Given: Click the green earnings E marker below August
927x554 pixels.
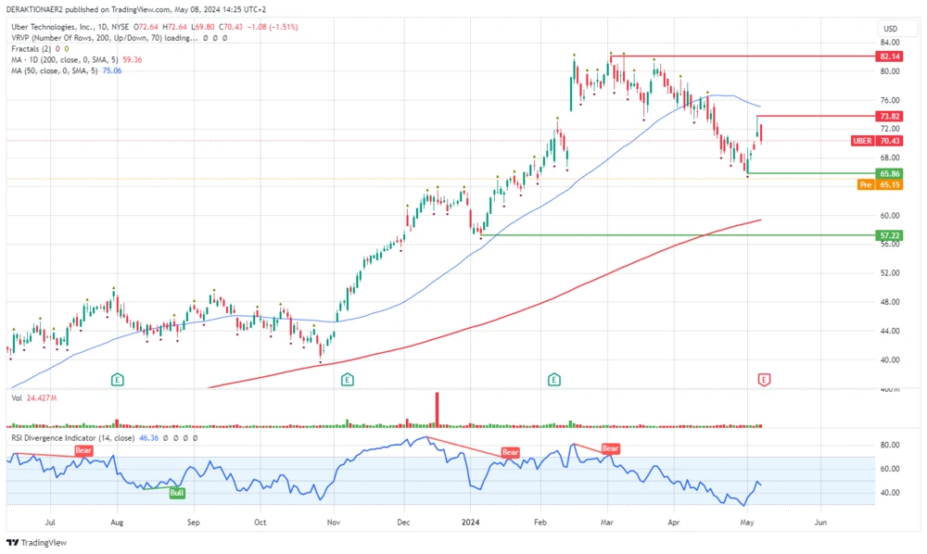Looking at the screenshot, I should coord(117,380).
